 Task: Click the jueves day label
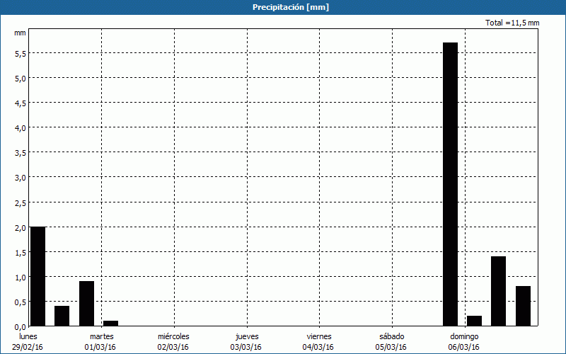(246, 336)
